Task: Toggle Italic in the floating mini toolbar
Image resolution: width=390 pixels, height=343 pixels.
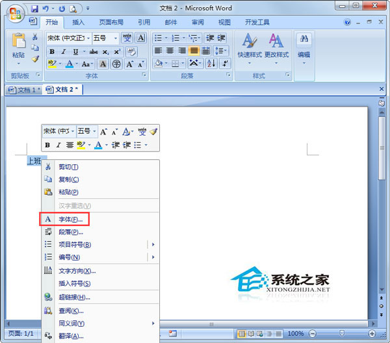Action: pos(58,145)
